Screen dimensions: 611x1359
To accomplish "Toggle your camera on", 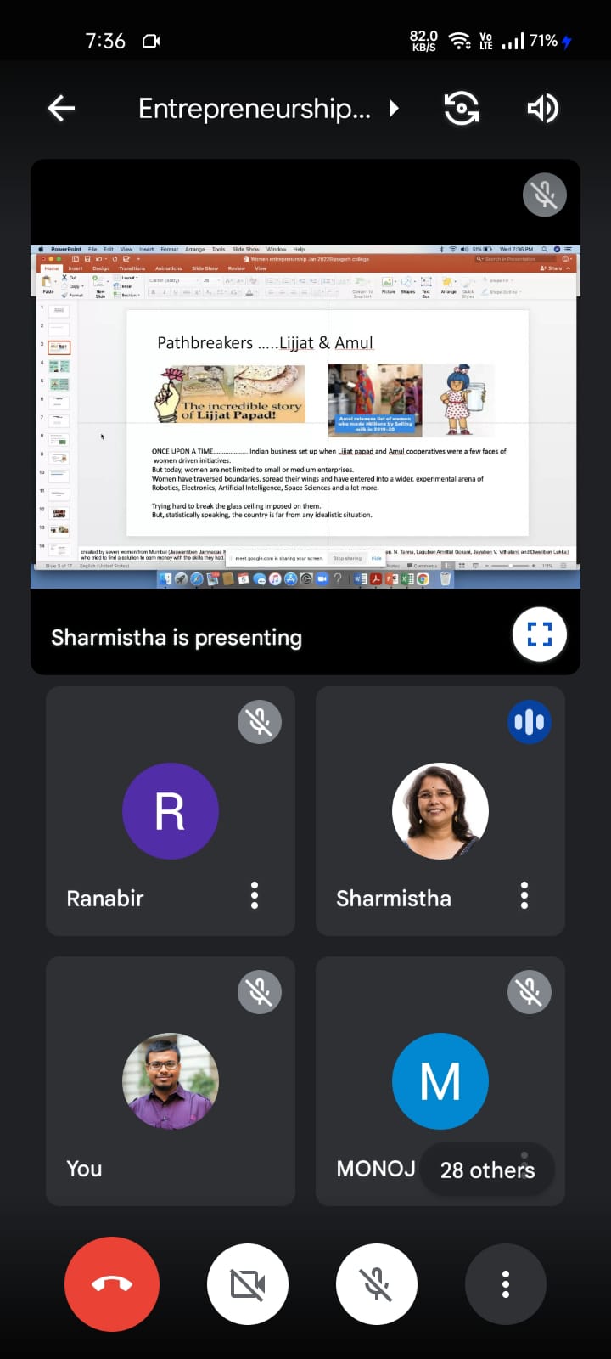I will coord(248,1284).
